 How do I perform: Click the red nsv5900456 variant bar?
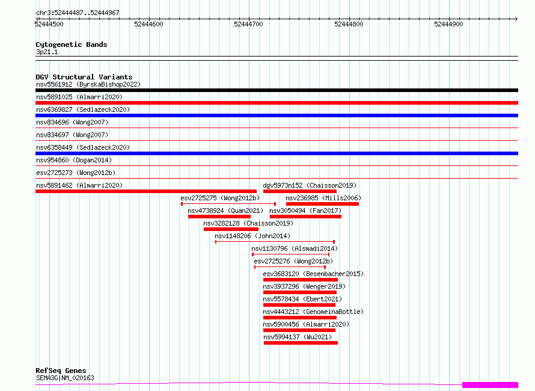coord(299,330)
